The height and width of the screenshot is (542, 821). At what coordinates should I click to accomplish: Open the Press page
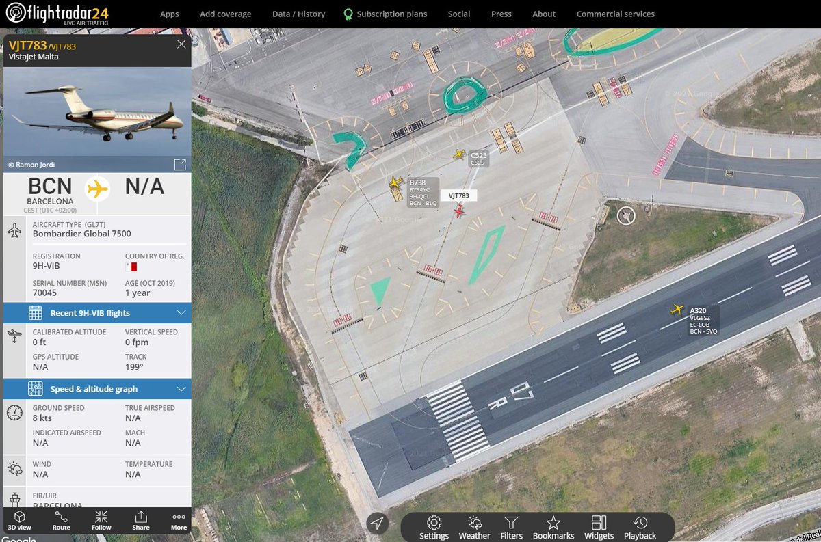501,14
